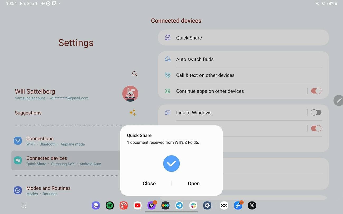Disable Continue apps on other devices toggle
Image resolution: width=343 pixels, height=214 pixels.
point(316,91)
